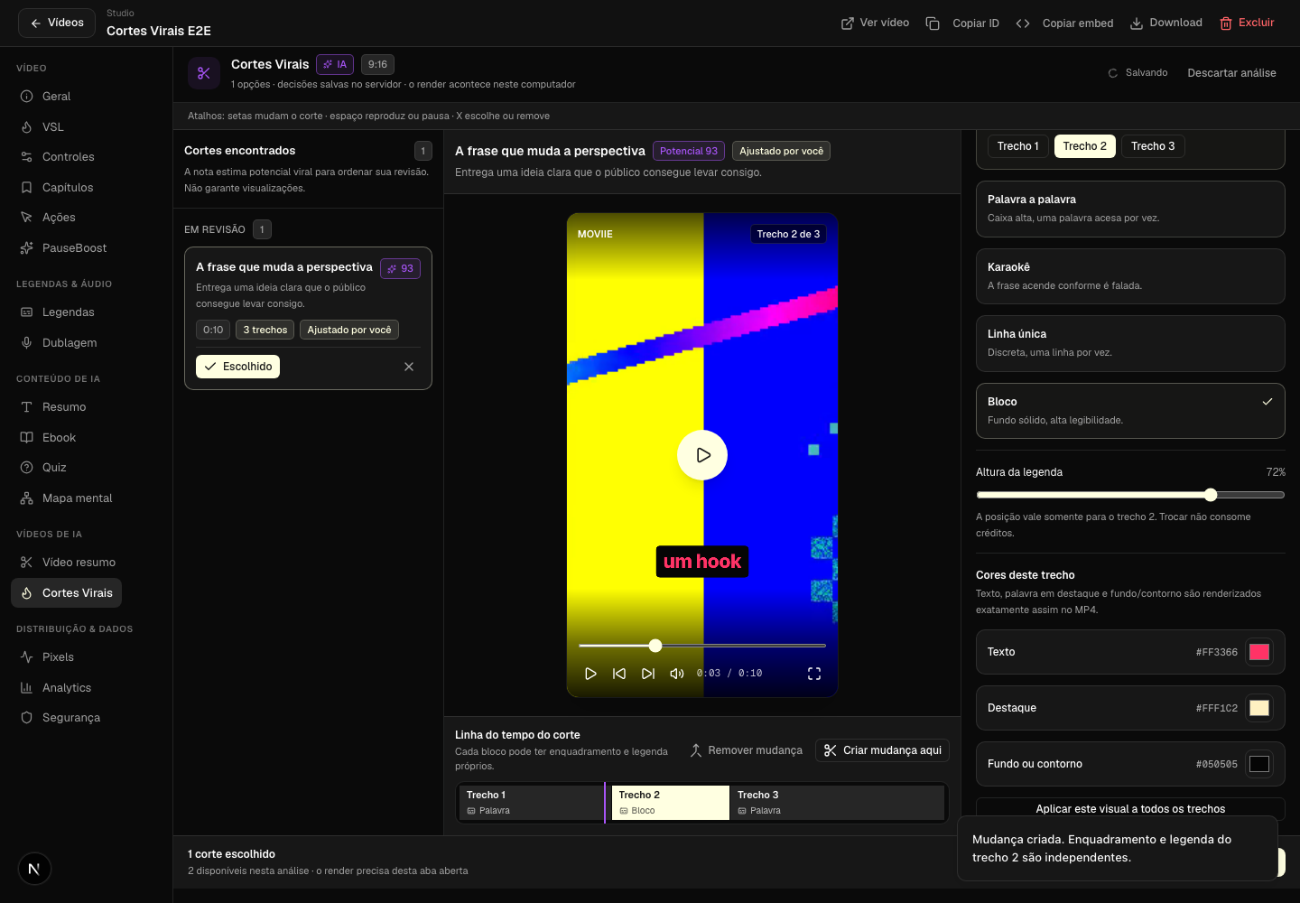Mute the player volume
This screenshot has width=1300, height=903.
click(x=677, y=674)
